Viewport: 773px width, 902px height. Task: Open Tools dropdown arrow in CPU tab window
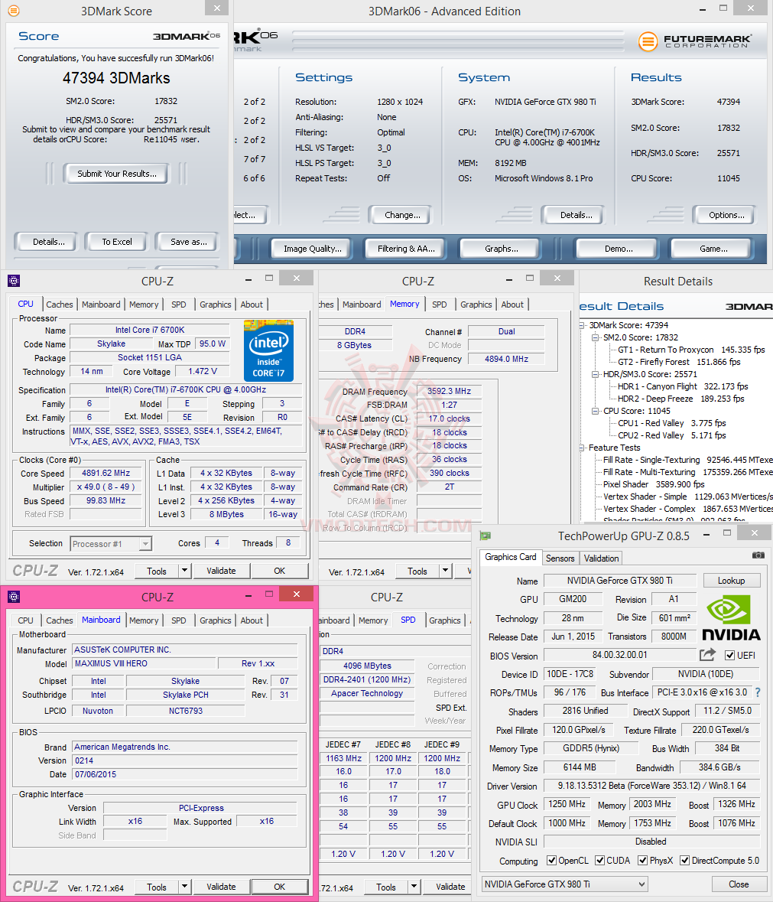click(184, 571)
